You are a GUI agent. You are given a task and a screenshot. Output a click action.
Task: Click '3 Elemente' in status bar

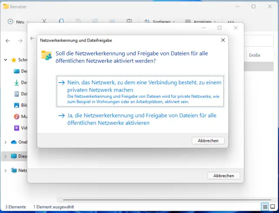16,207
